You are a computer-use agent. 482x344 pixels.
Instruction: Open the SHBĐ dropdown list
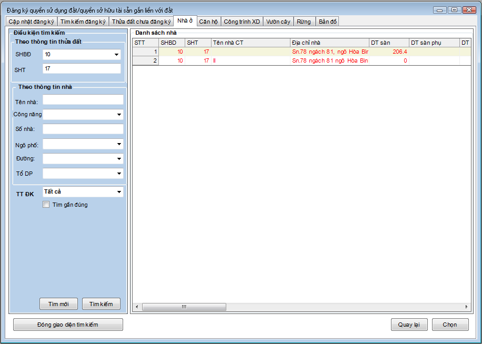pyautogui.click(x=116, y=55)
